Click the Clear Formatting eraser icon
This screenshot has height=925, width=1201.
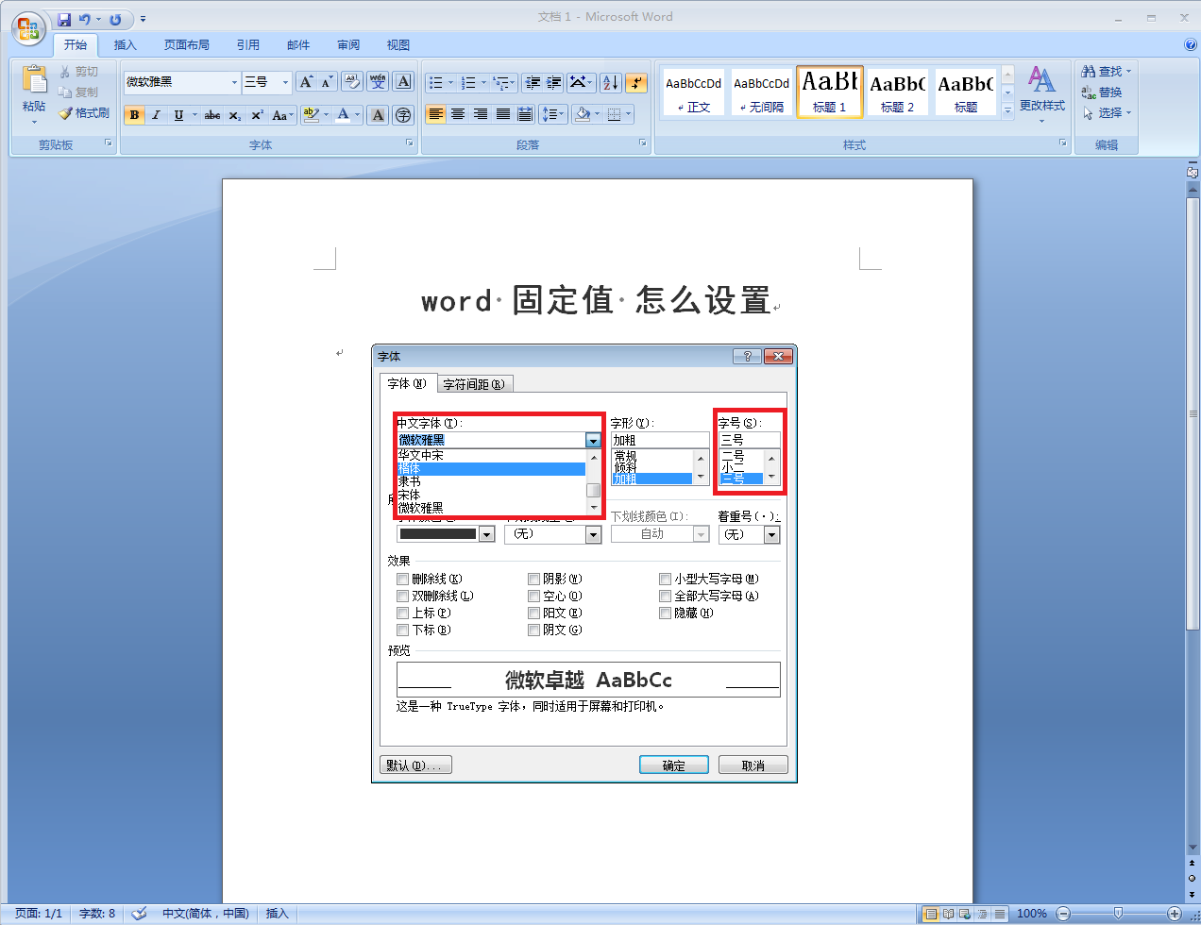point(352,82)
